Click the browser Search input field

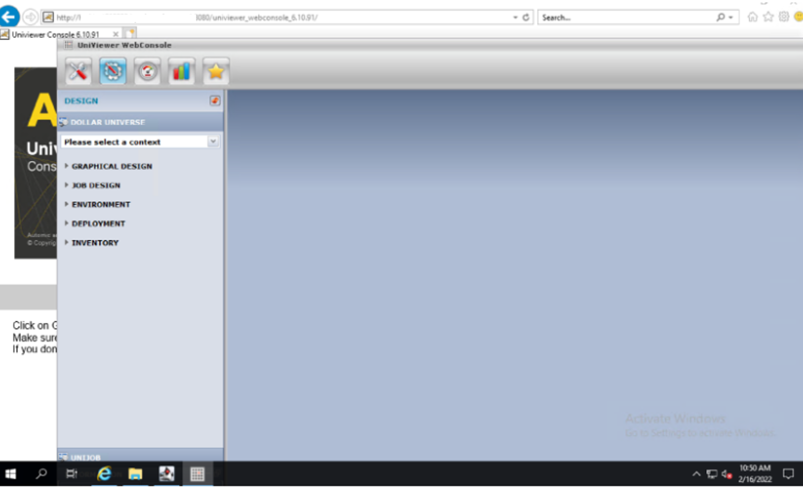point(627,18)
